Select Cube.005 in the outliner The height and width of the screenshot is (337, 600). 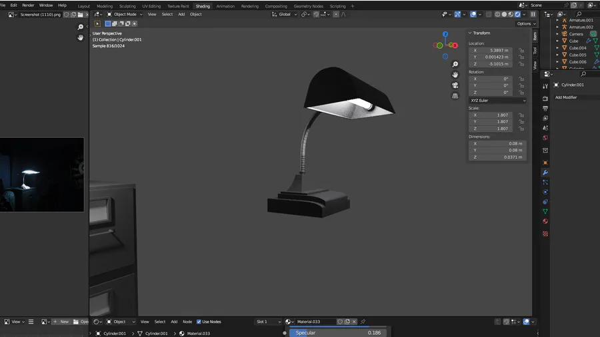pos(577,55)
